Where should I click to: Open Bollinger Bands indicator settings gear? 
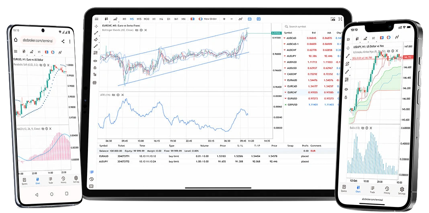click(x=141, y=30)
